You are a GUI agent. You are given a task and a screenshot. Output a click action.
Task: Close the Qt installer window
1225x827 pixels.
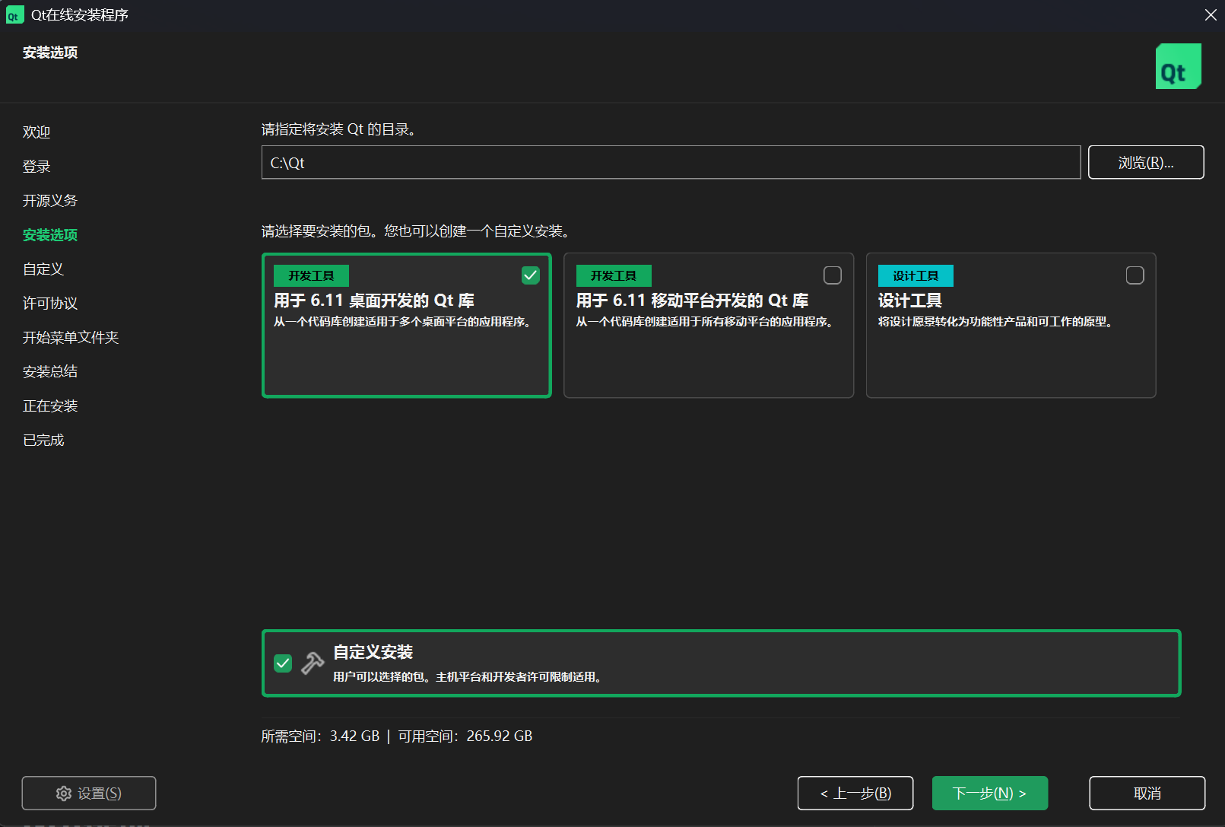(1211, 14)
